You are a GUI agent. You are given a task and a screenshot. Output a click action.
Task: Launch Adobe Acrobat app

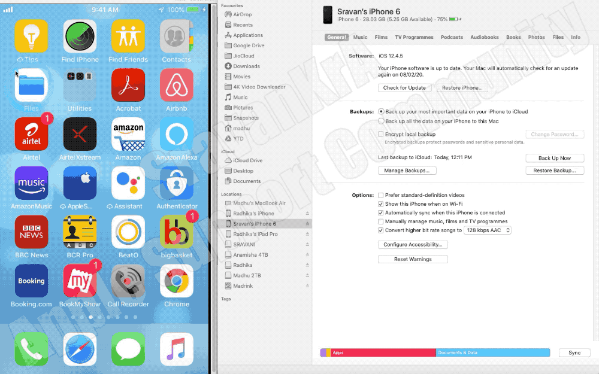(x=128, y=85)
